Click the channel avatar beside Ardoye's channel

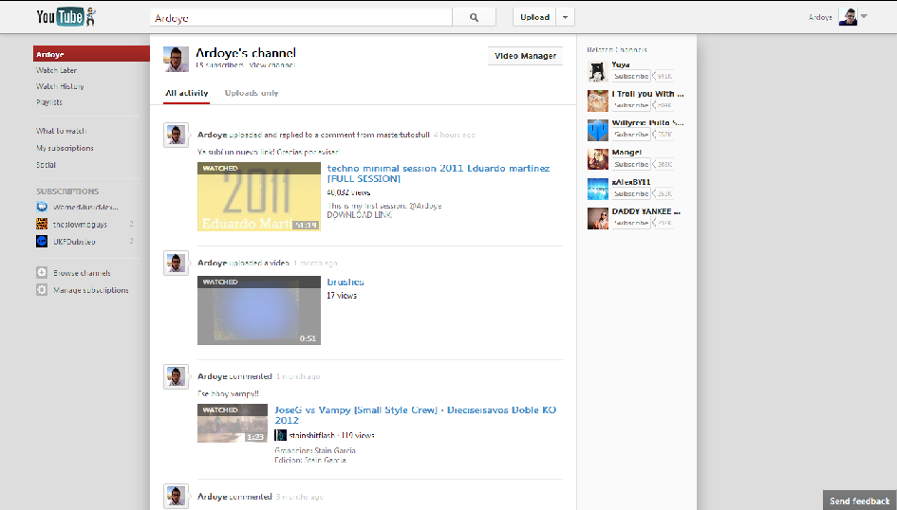[176, 59]
